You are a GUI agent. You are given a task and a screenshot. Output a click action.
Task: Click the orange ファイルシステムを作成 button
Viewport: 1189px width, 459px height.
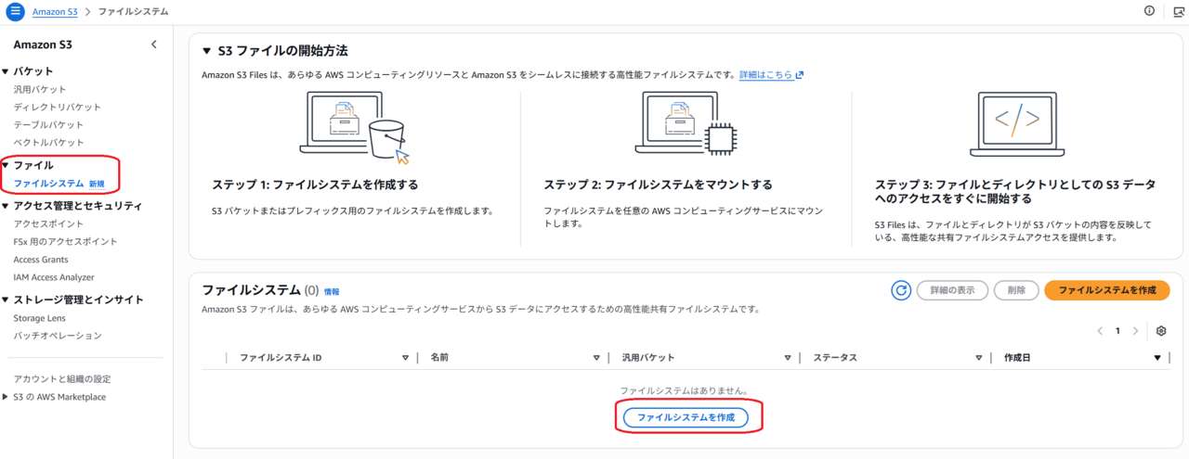coord(1106,290)
